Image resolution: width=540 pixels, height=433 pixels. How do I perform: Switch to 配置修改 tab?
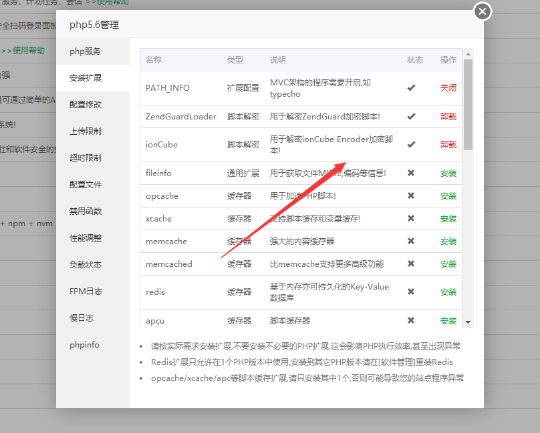[x=86, y=104]
